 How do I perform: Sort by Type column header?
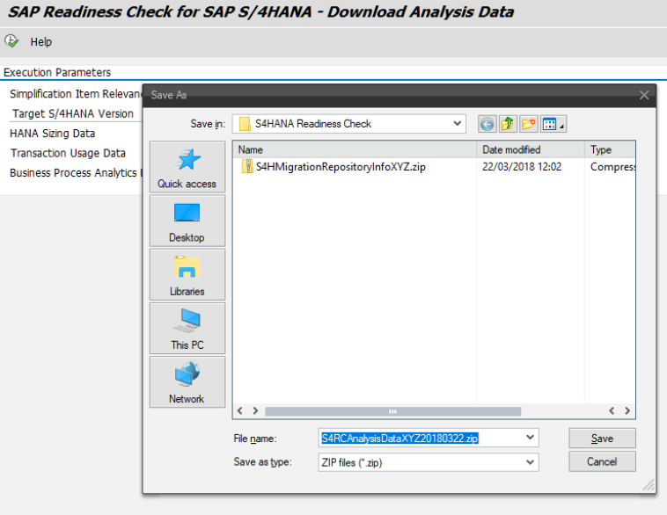point(610,149)
